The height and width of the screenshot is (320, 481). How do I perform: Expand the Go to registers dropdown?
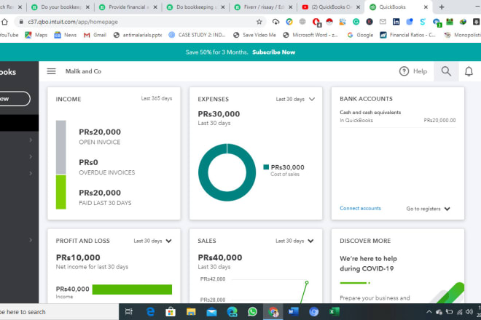(x=429, y=209)
